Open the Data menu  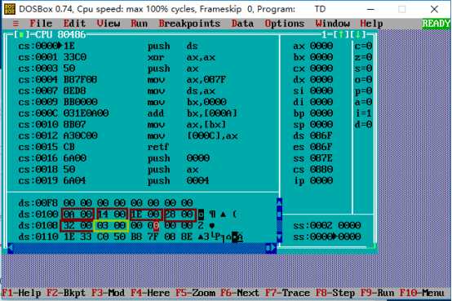pyautogui.click(x=242, y=24)
